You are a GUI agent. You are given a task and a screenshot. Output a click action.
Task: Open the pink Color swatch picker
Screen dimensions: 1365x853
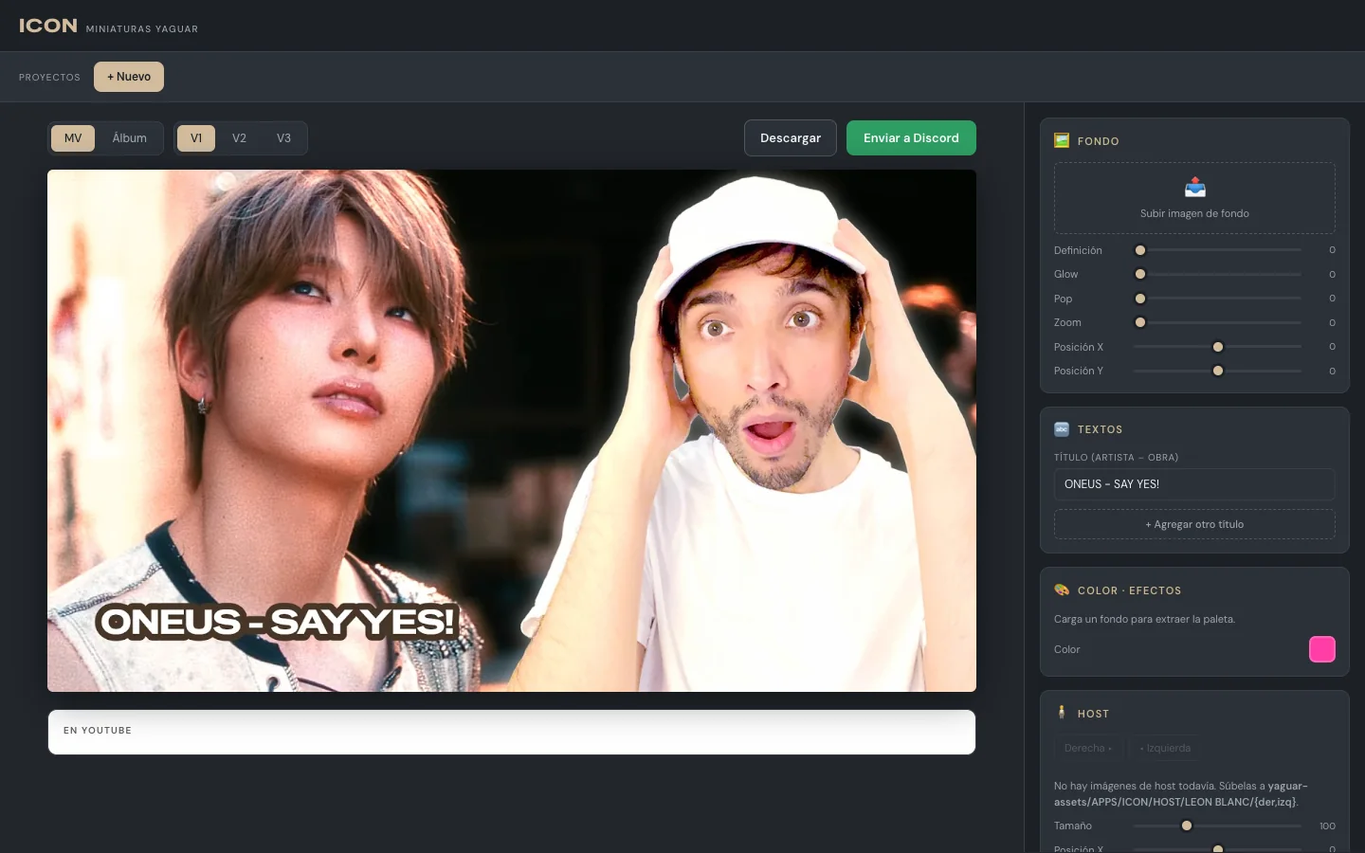click(1322, 649)
